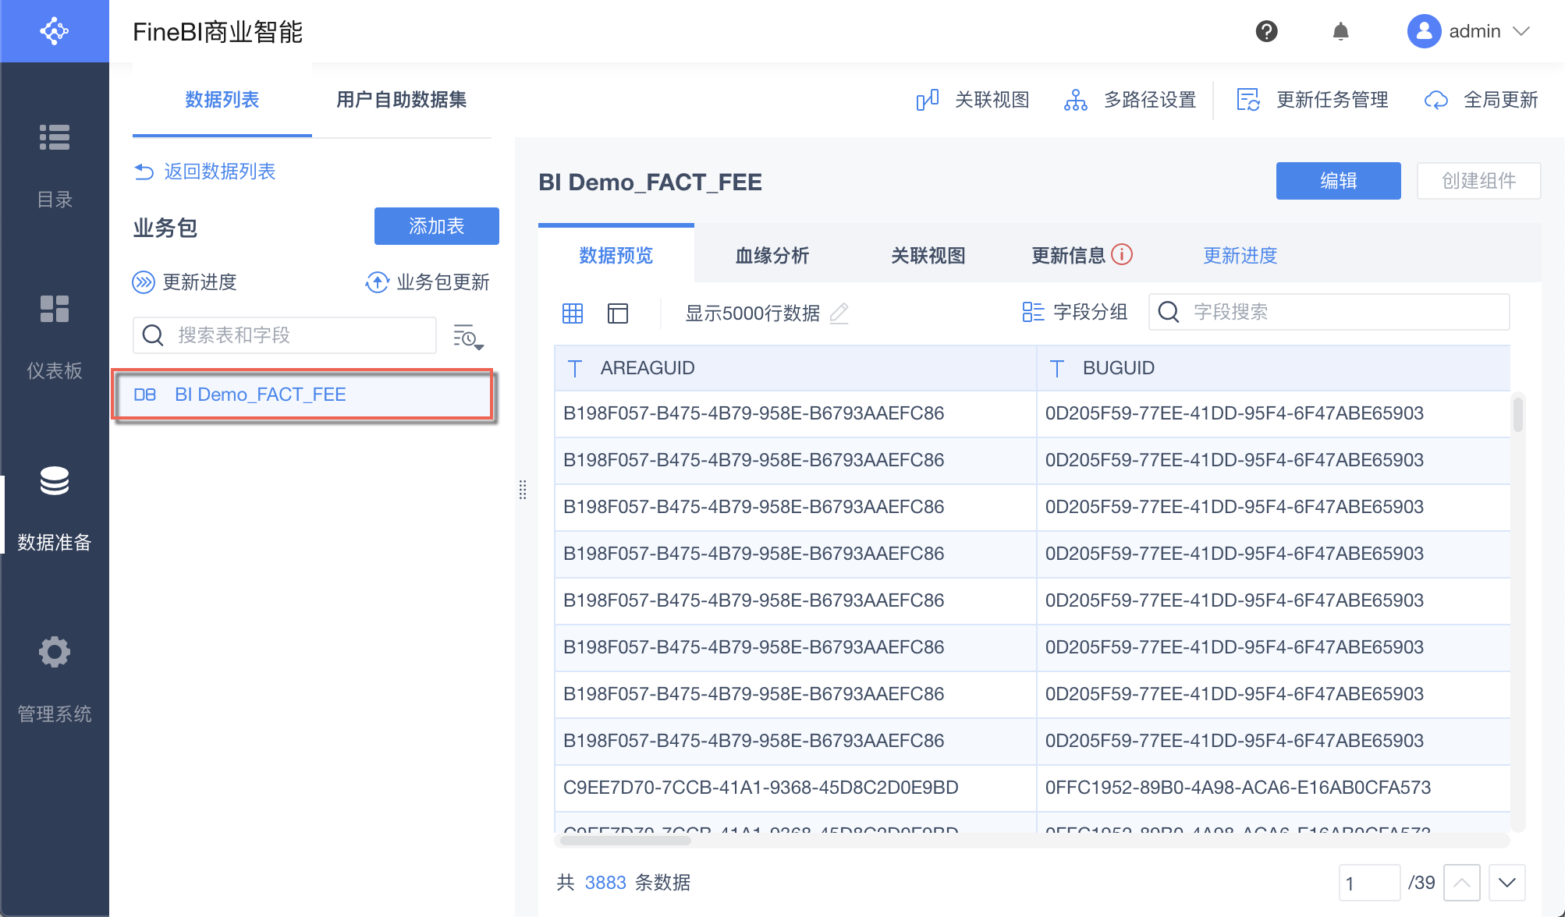Switch to the 血缘分析 tab

coord(772,255)
